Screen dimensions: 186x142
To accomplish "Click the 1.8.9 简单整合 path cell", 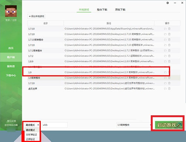I will pyautogui.click(x=109, y=61).
